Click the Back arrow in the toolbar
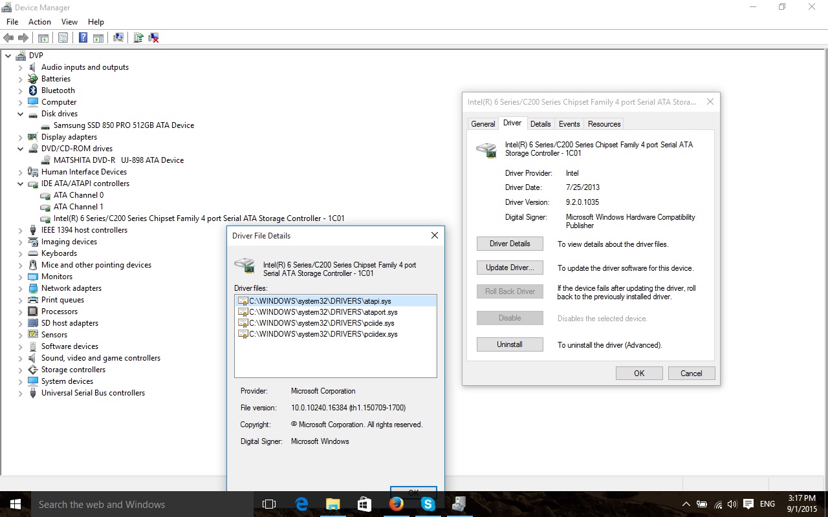Screen dimensions: 828x517 click(x=8, y=38)
